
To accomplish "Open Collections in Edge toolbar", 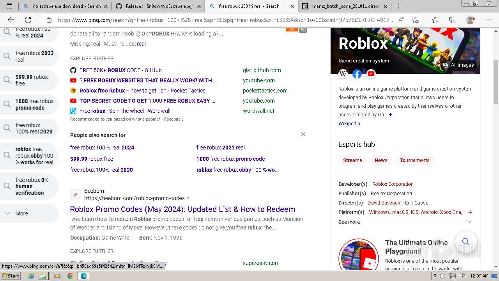I will 452,20.
